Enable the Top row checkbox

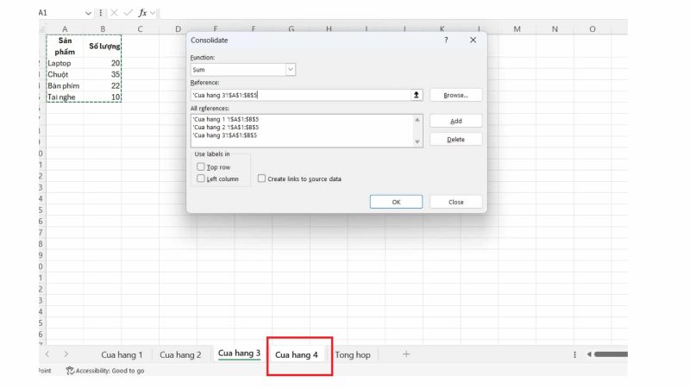click(201, 166)
